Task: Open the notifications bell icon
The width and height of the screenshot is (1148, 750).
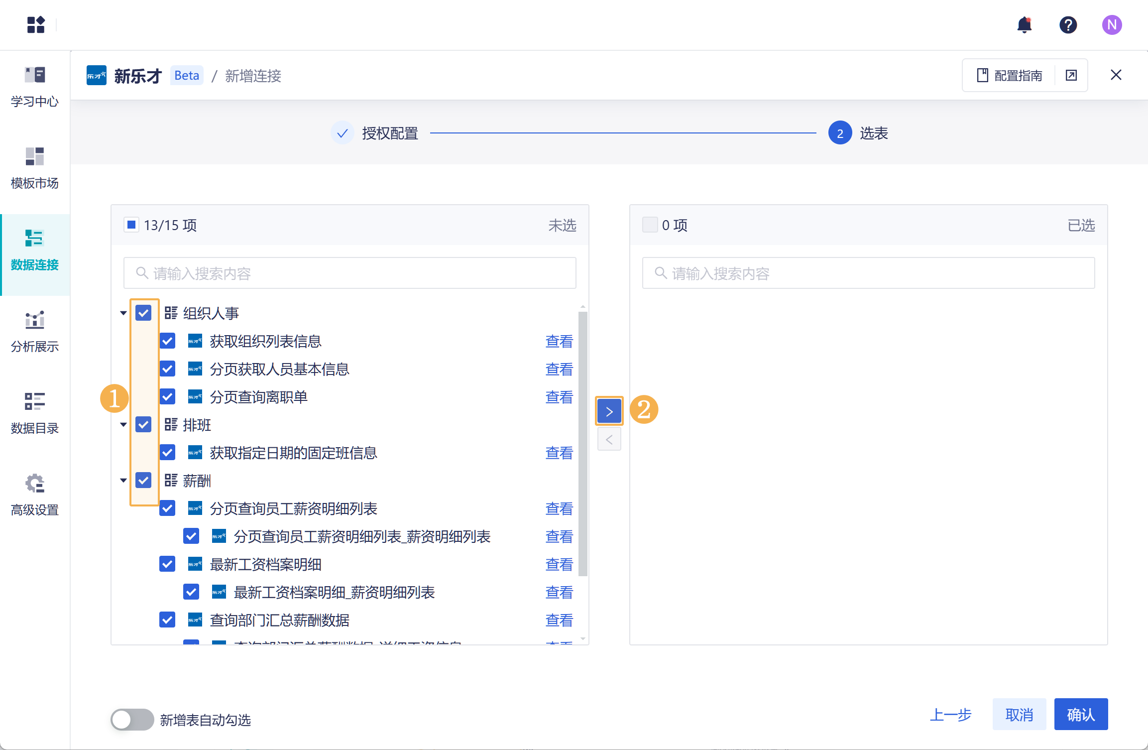Action: [x=1024, y=25]
